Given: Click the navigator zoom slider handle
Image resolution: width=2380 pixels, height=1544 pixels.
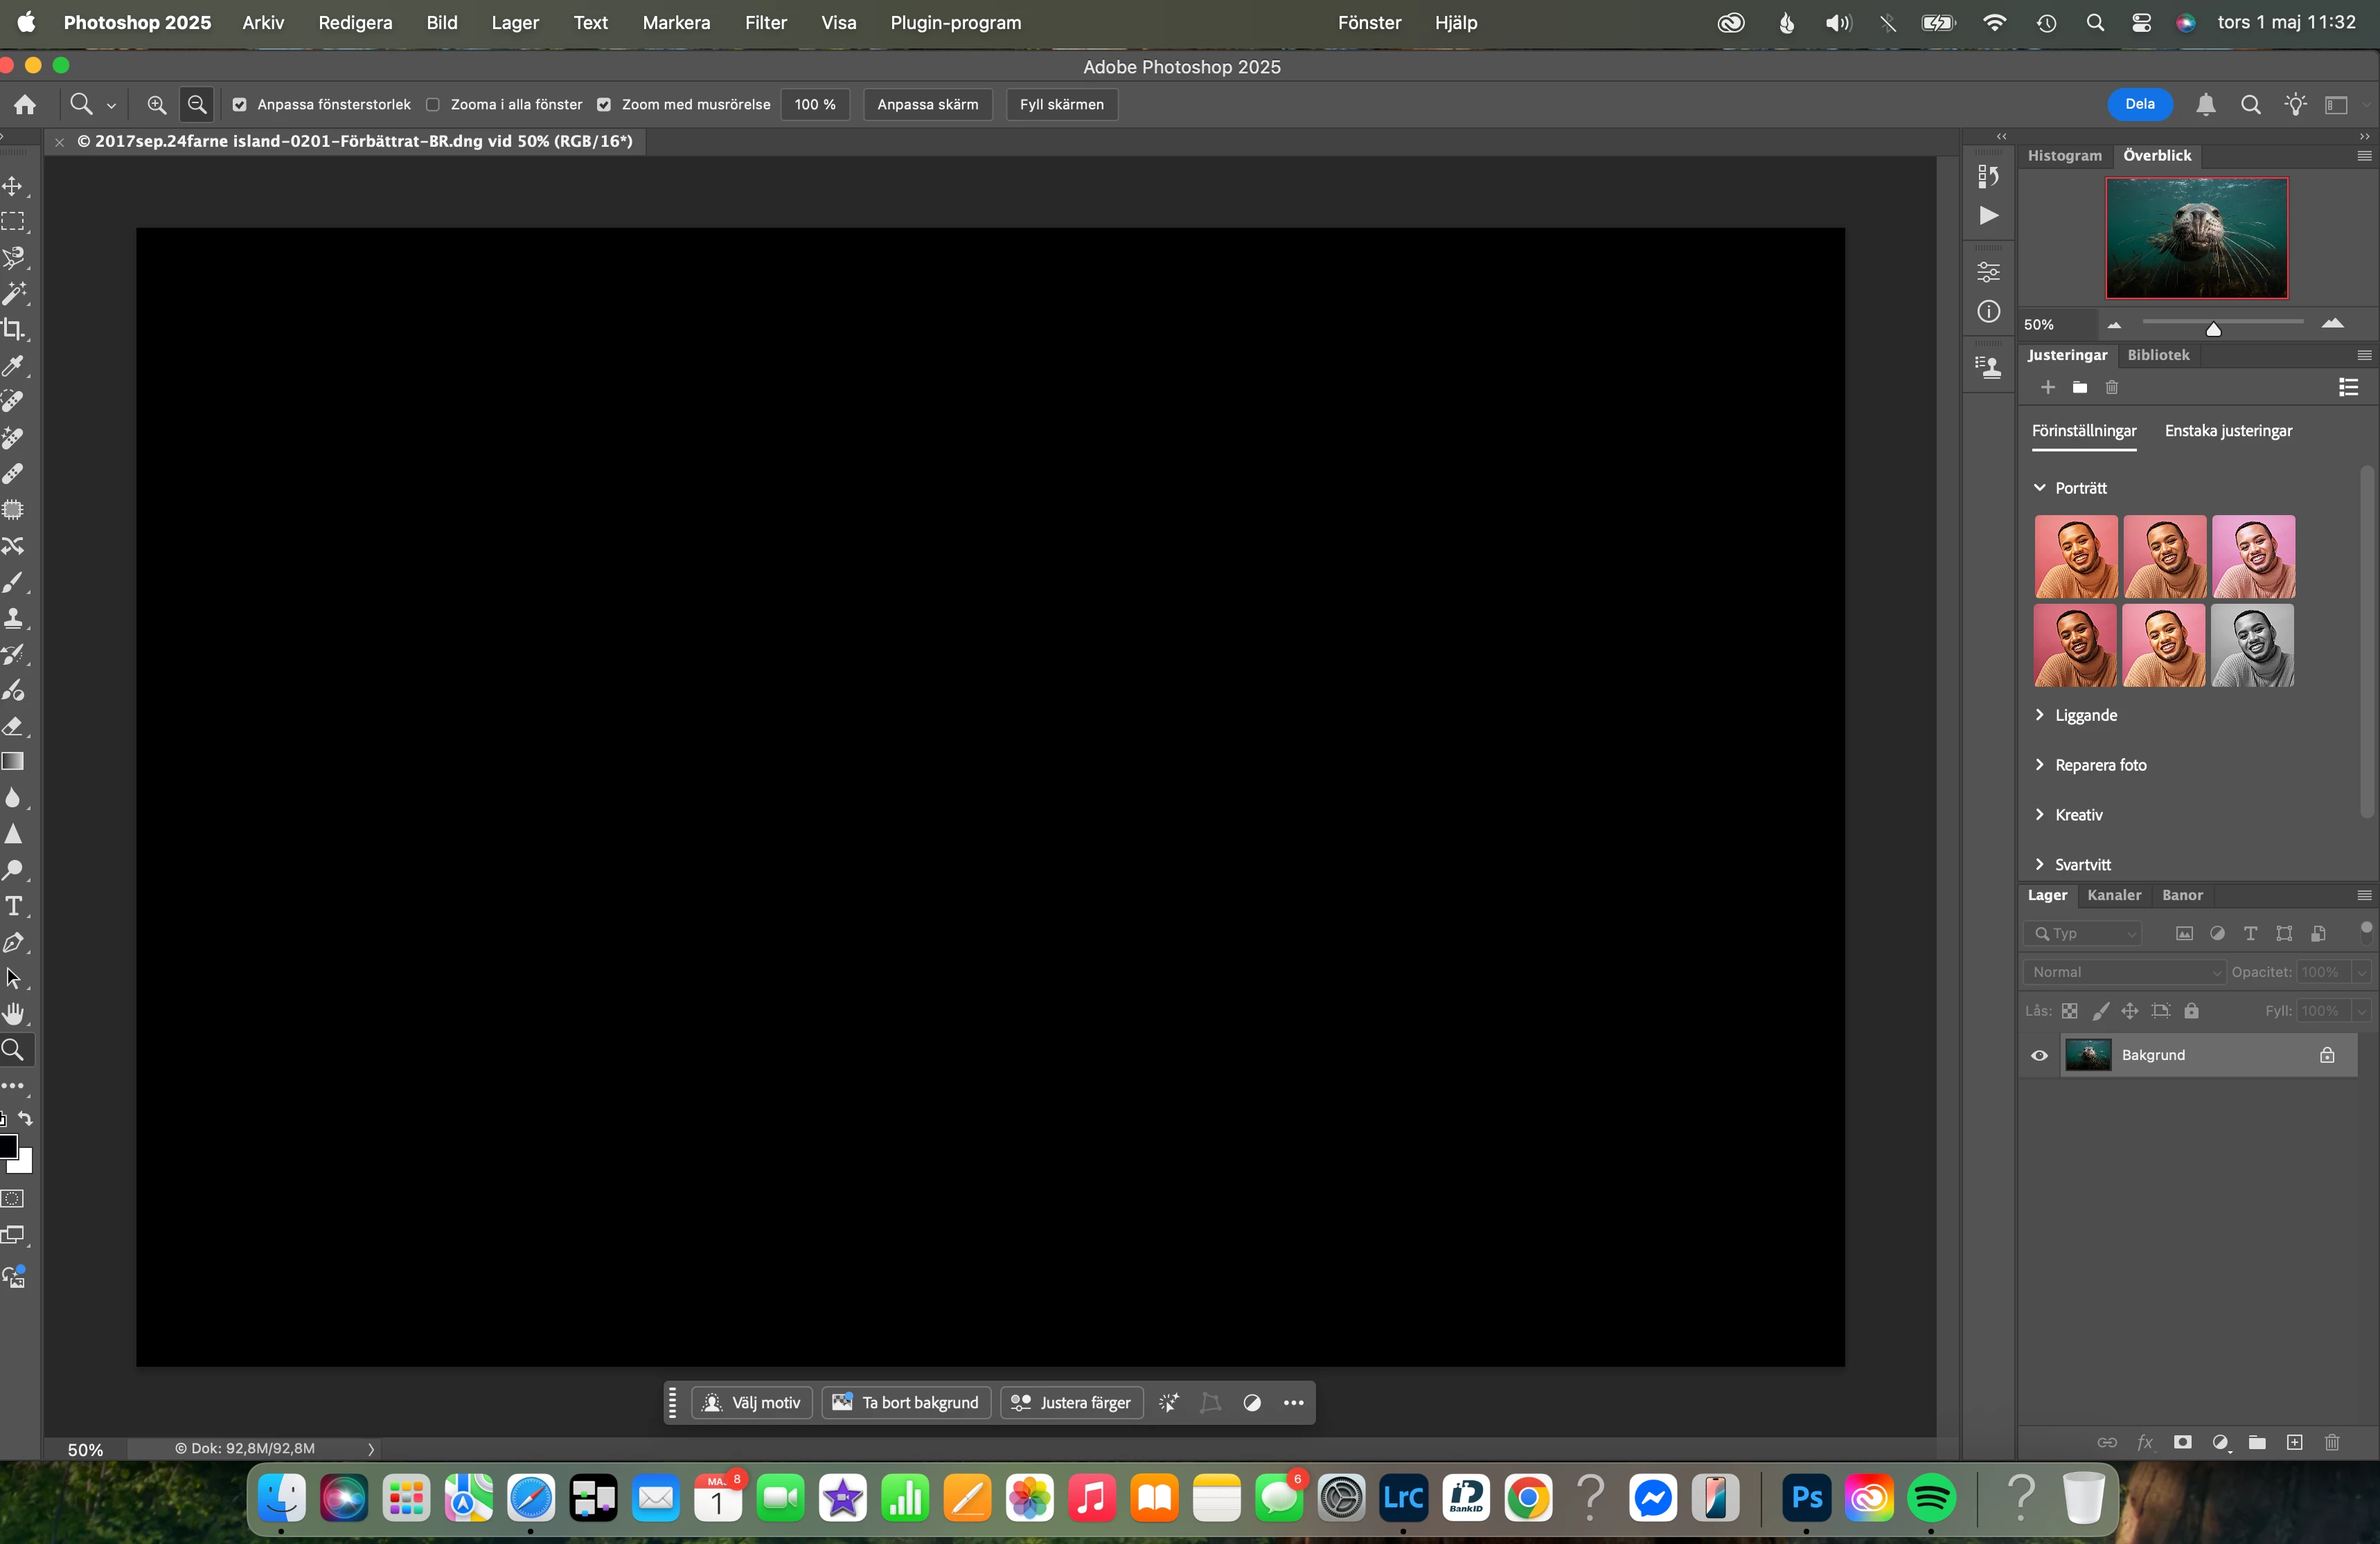Looking at the screenshot, I should [2213, 327].
